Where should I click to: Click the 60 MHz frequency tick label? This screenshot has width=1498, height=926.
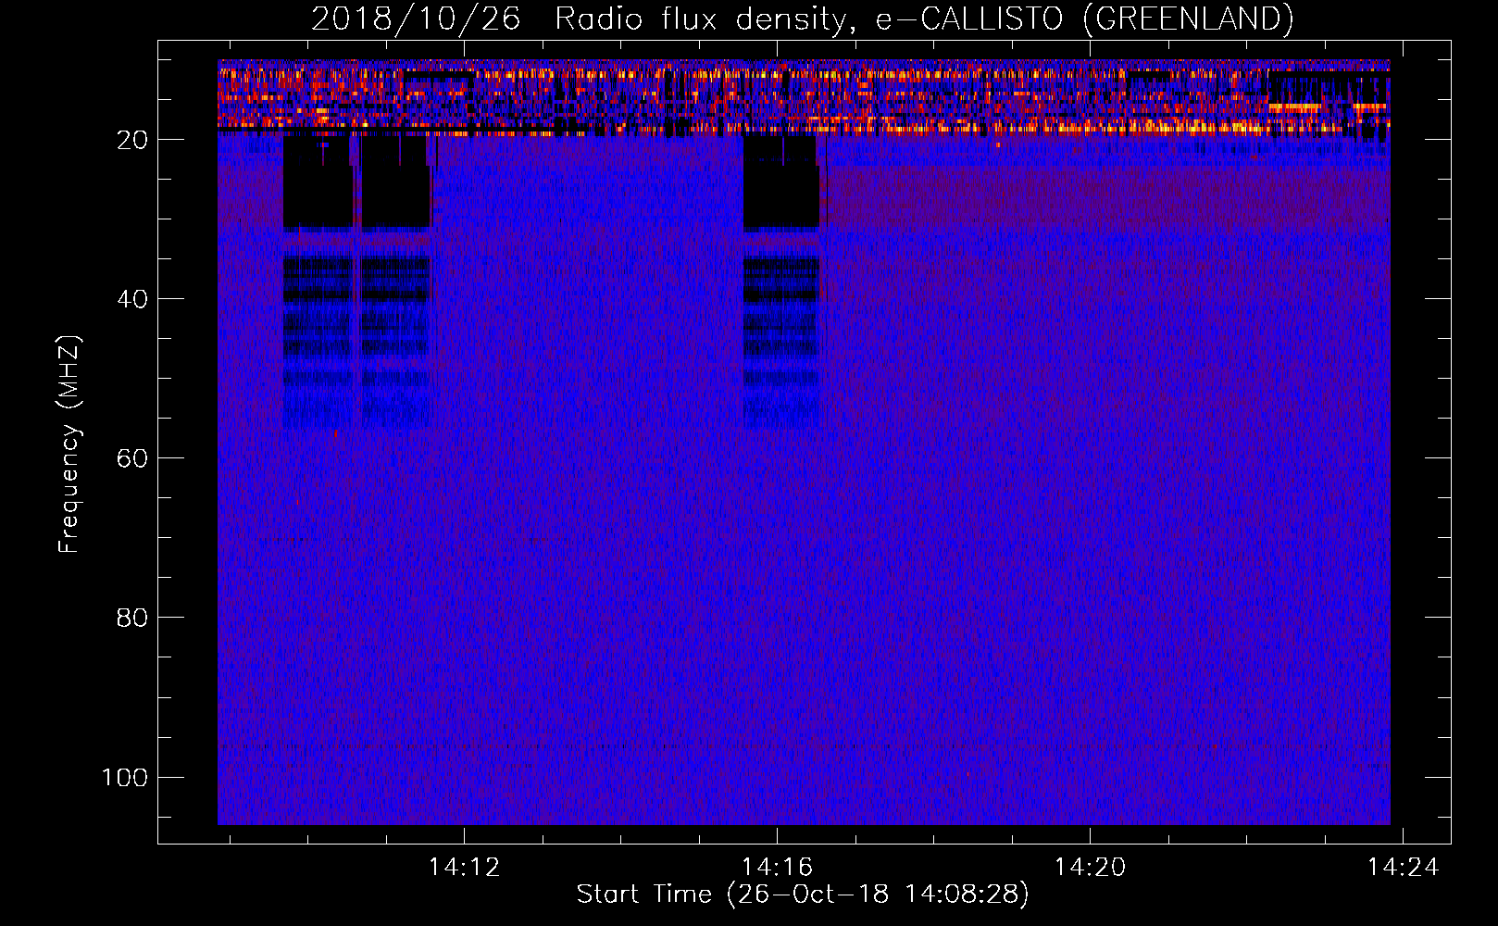click(x=132, y=458)
